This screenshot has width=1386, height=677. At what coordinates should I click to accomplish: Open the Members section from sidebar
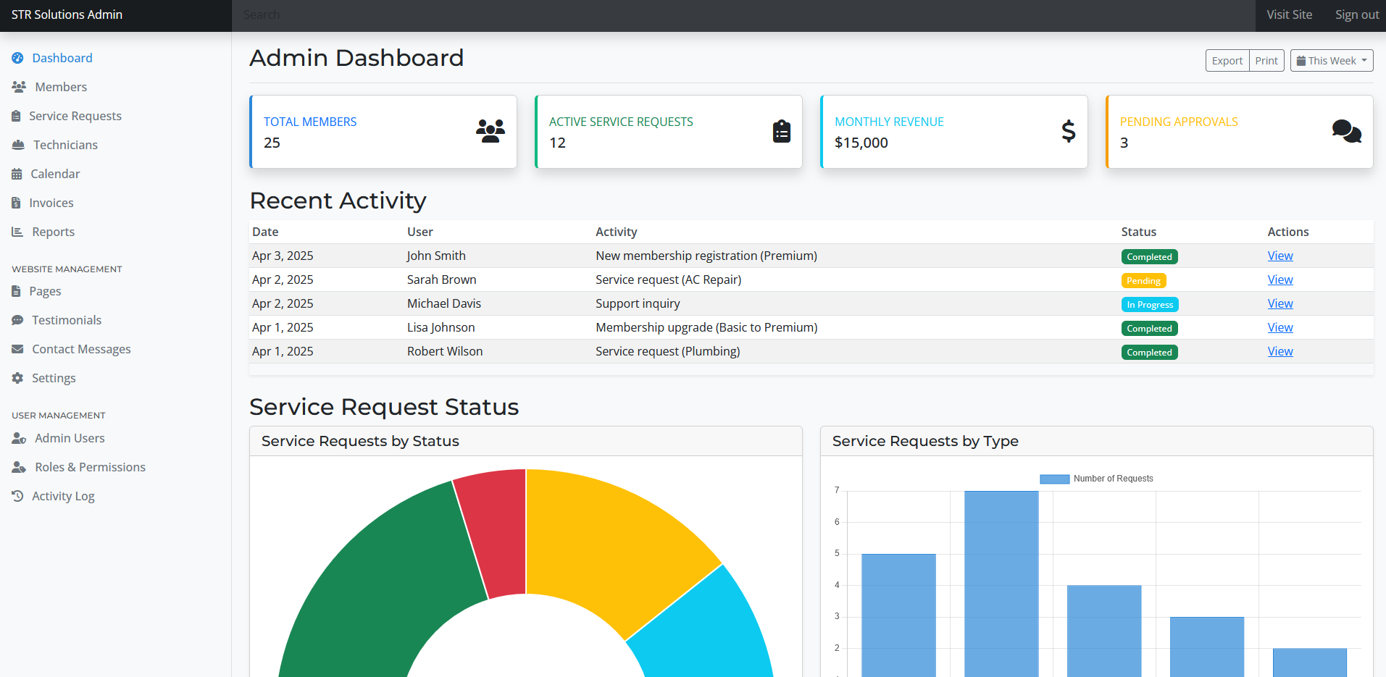coord(61,86)
